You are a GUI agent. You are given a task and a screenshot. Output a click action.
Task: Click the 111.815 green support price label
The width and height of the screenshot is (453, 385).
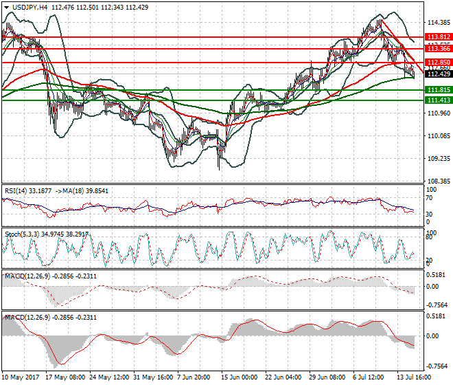439,90
